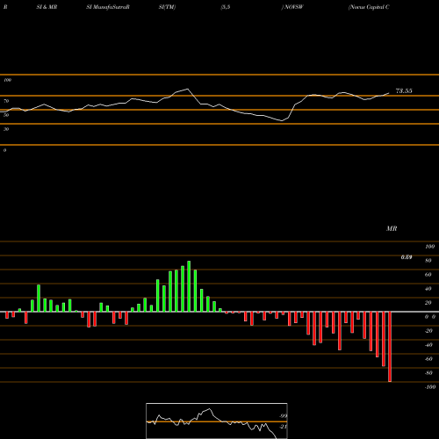Click the -99 value in the mini chart

click(x=283, y=416)
